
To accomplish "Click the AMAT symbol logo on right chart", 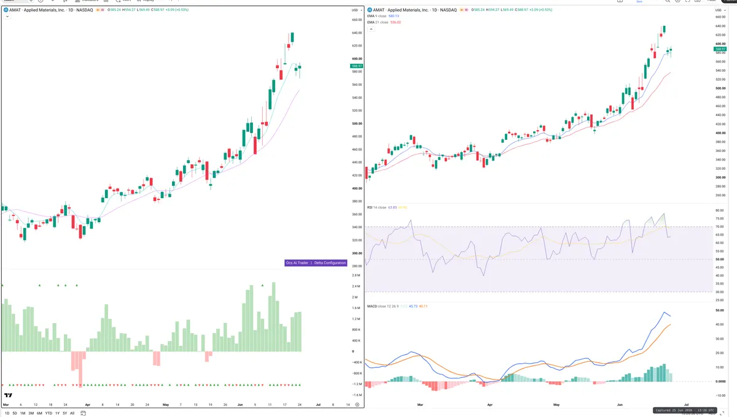I will coord(370,10).
